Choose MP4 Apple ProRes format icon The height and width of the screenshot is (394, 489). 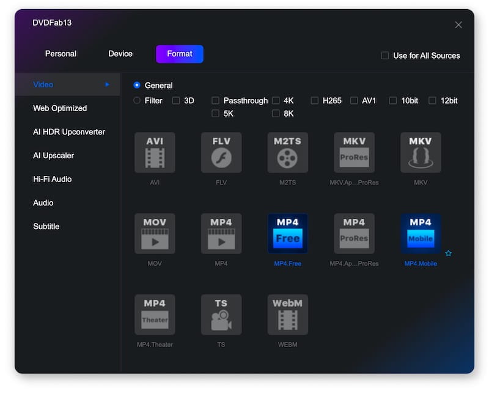[x=354, y=233]
